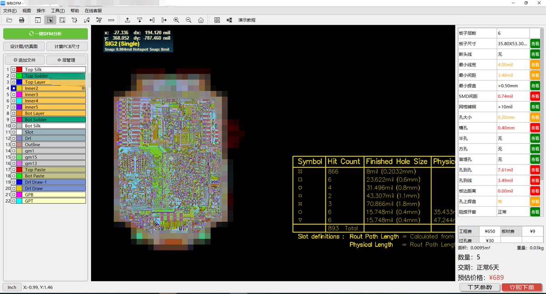The width and height of the screenshot is (546, 294).
Task: Click 查看 button for 阻焊开窗
Action: [535, 212]
